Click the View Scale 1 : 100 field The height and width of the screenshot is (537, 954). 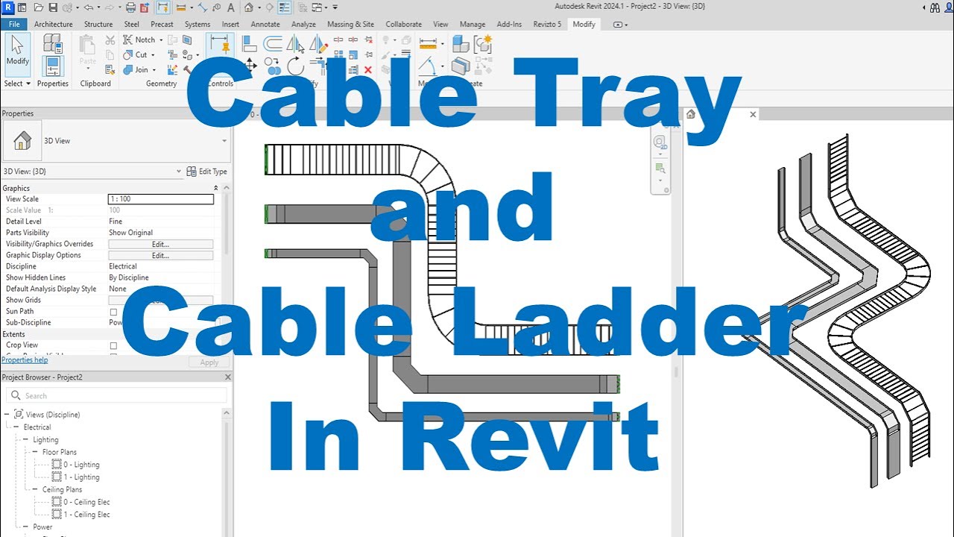click(161, 199)
